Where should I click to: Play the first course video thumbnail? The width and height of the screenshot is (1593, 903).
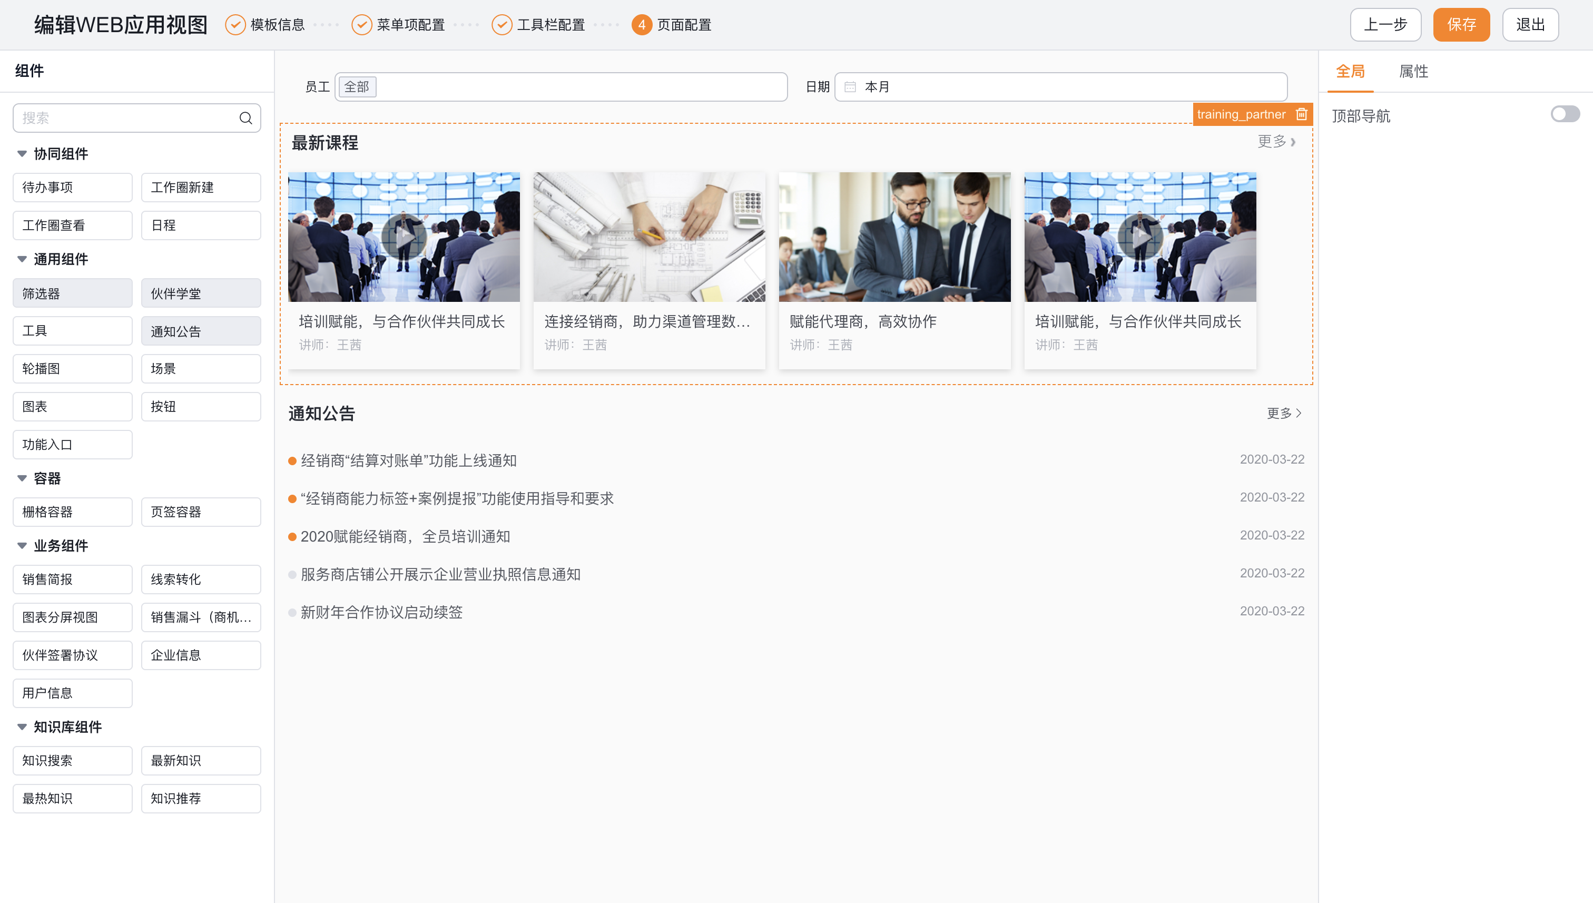[x=404, y=237]
